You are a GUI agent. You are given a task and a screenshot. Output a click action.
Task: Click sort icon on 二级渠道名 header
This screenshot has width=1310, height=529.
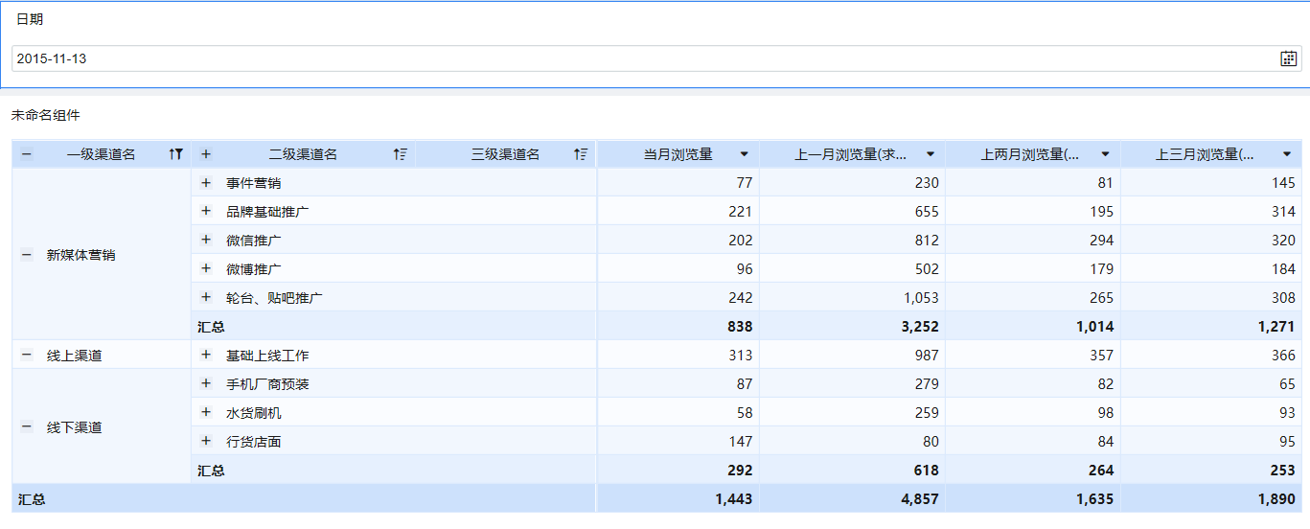[401, 153]
